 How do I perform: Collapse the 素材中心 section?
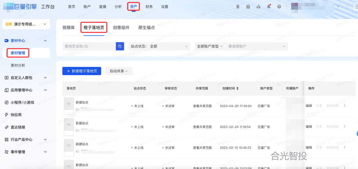tap(45, 41)
